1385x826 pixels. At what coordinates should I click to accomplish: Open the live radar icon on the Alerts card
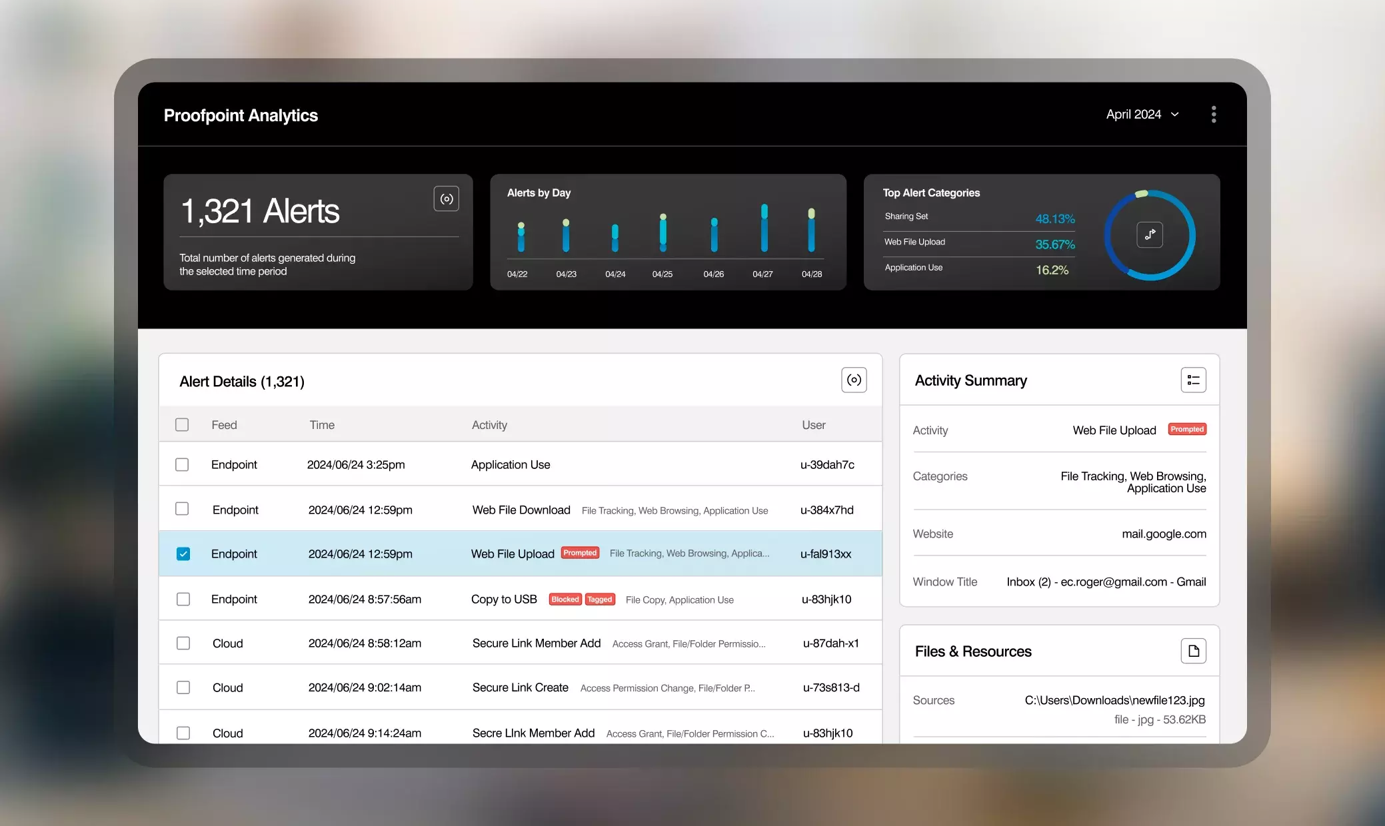[x=447, y=198]
